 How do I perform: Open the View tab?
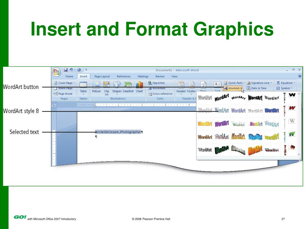174,76
